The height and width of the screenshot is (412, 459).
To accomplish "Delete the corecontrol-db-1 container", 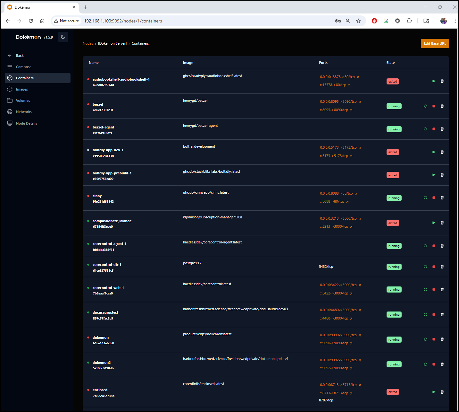I will (x=442, y=267).
